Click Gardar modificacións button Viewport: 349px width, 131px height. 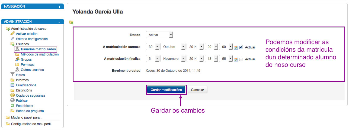point(166,90)
